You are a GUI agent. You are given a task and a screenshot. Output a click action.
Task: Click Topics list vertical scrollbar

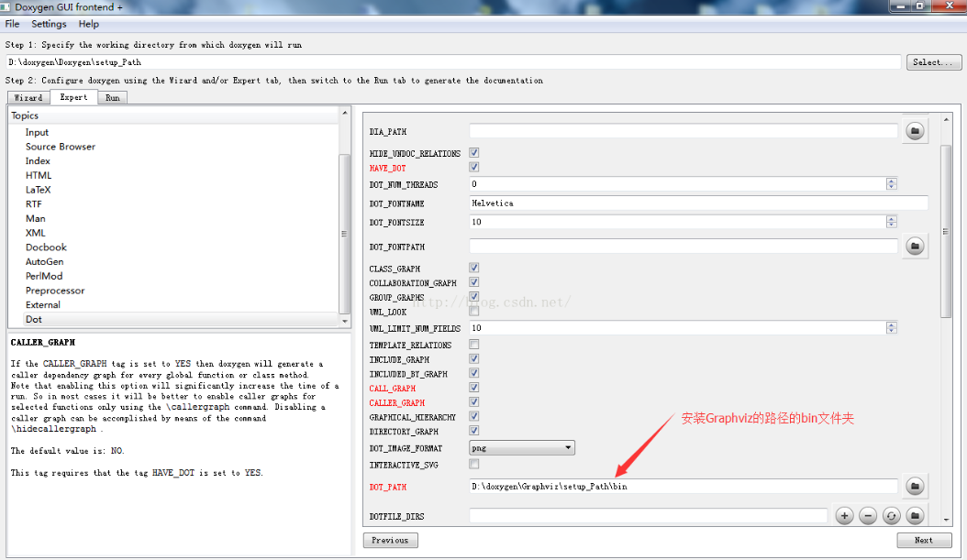pos(344,234)
